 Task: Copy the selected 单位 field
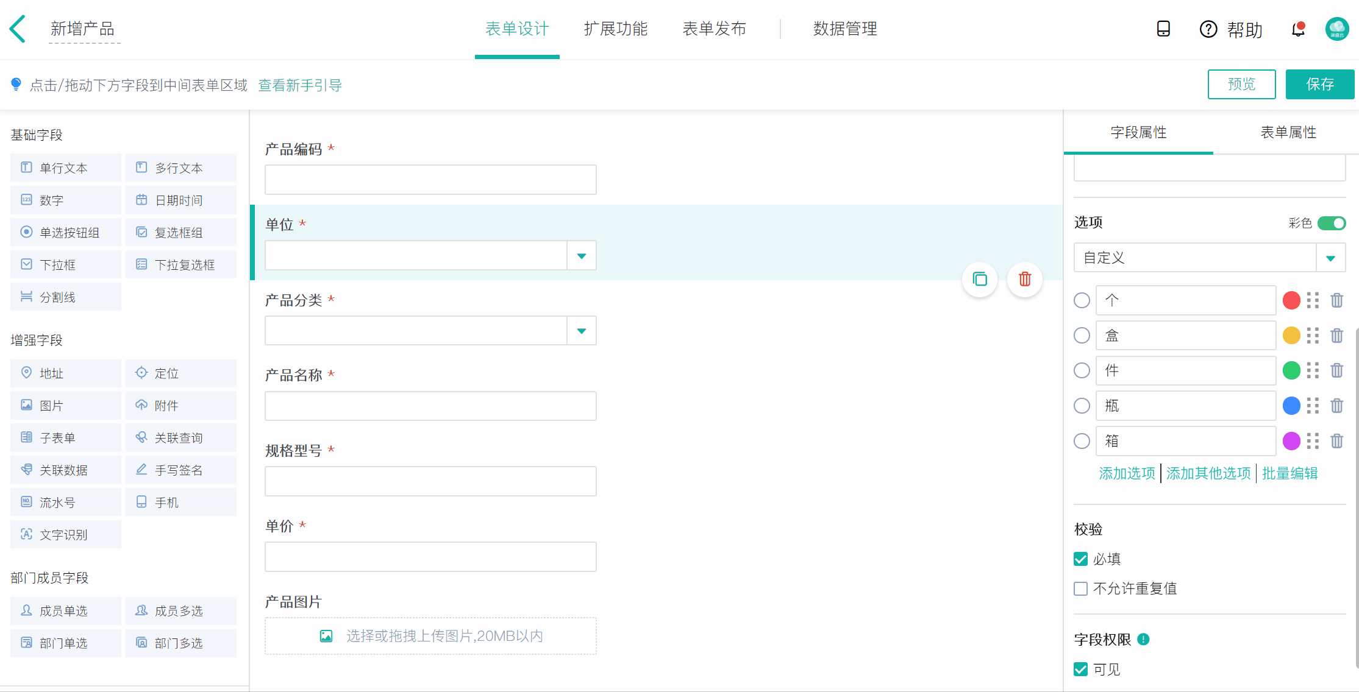[x=980, y=280]
